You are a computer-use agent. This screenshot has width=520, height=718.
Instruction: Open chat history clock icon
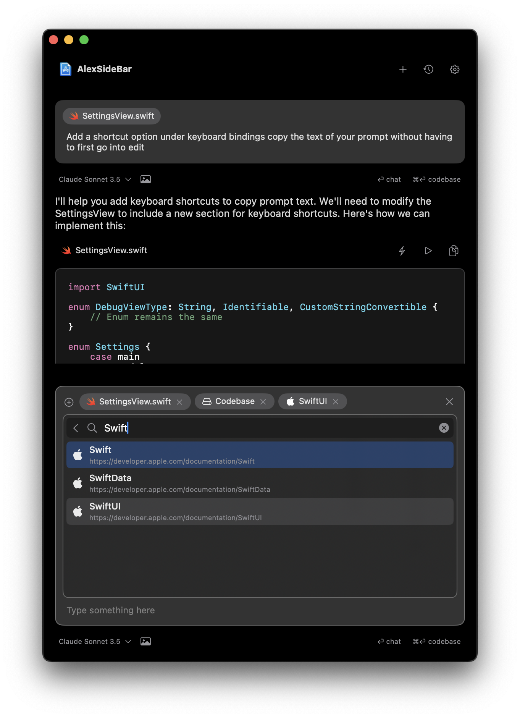coord(428,69)
